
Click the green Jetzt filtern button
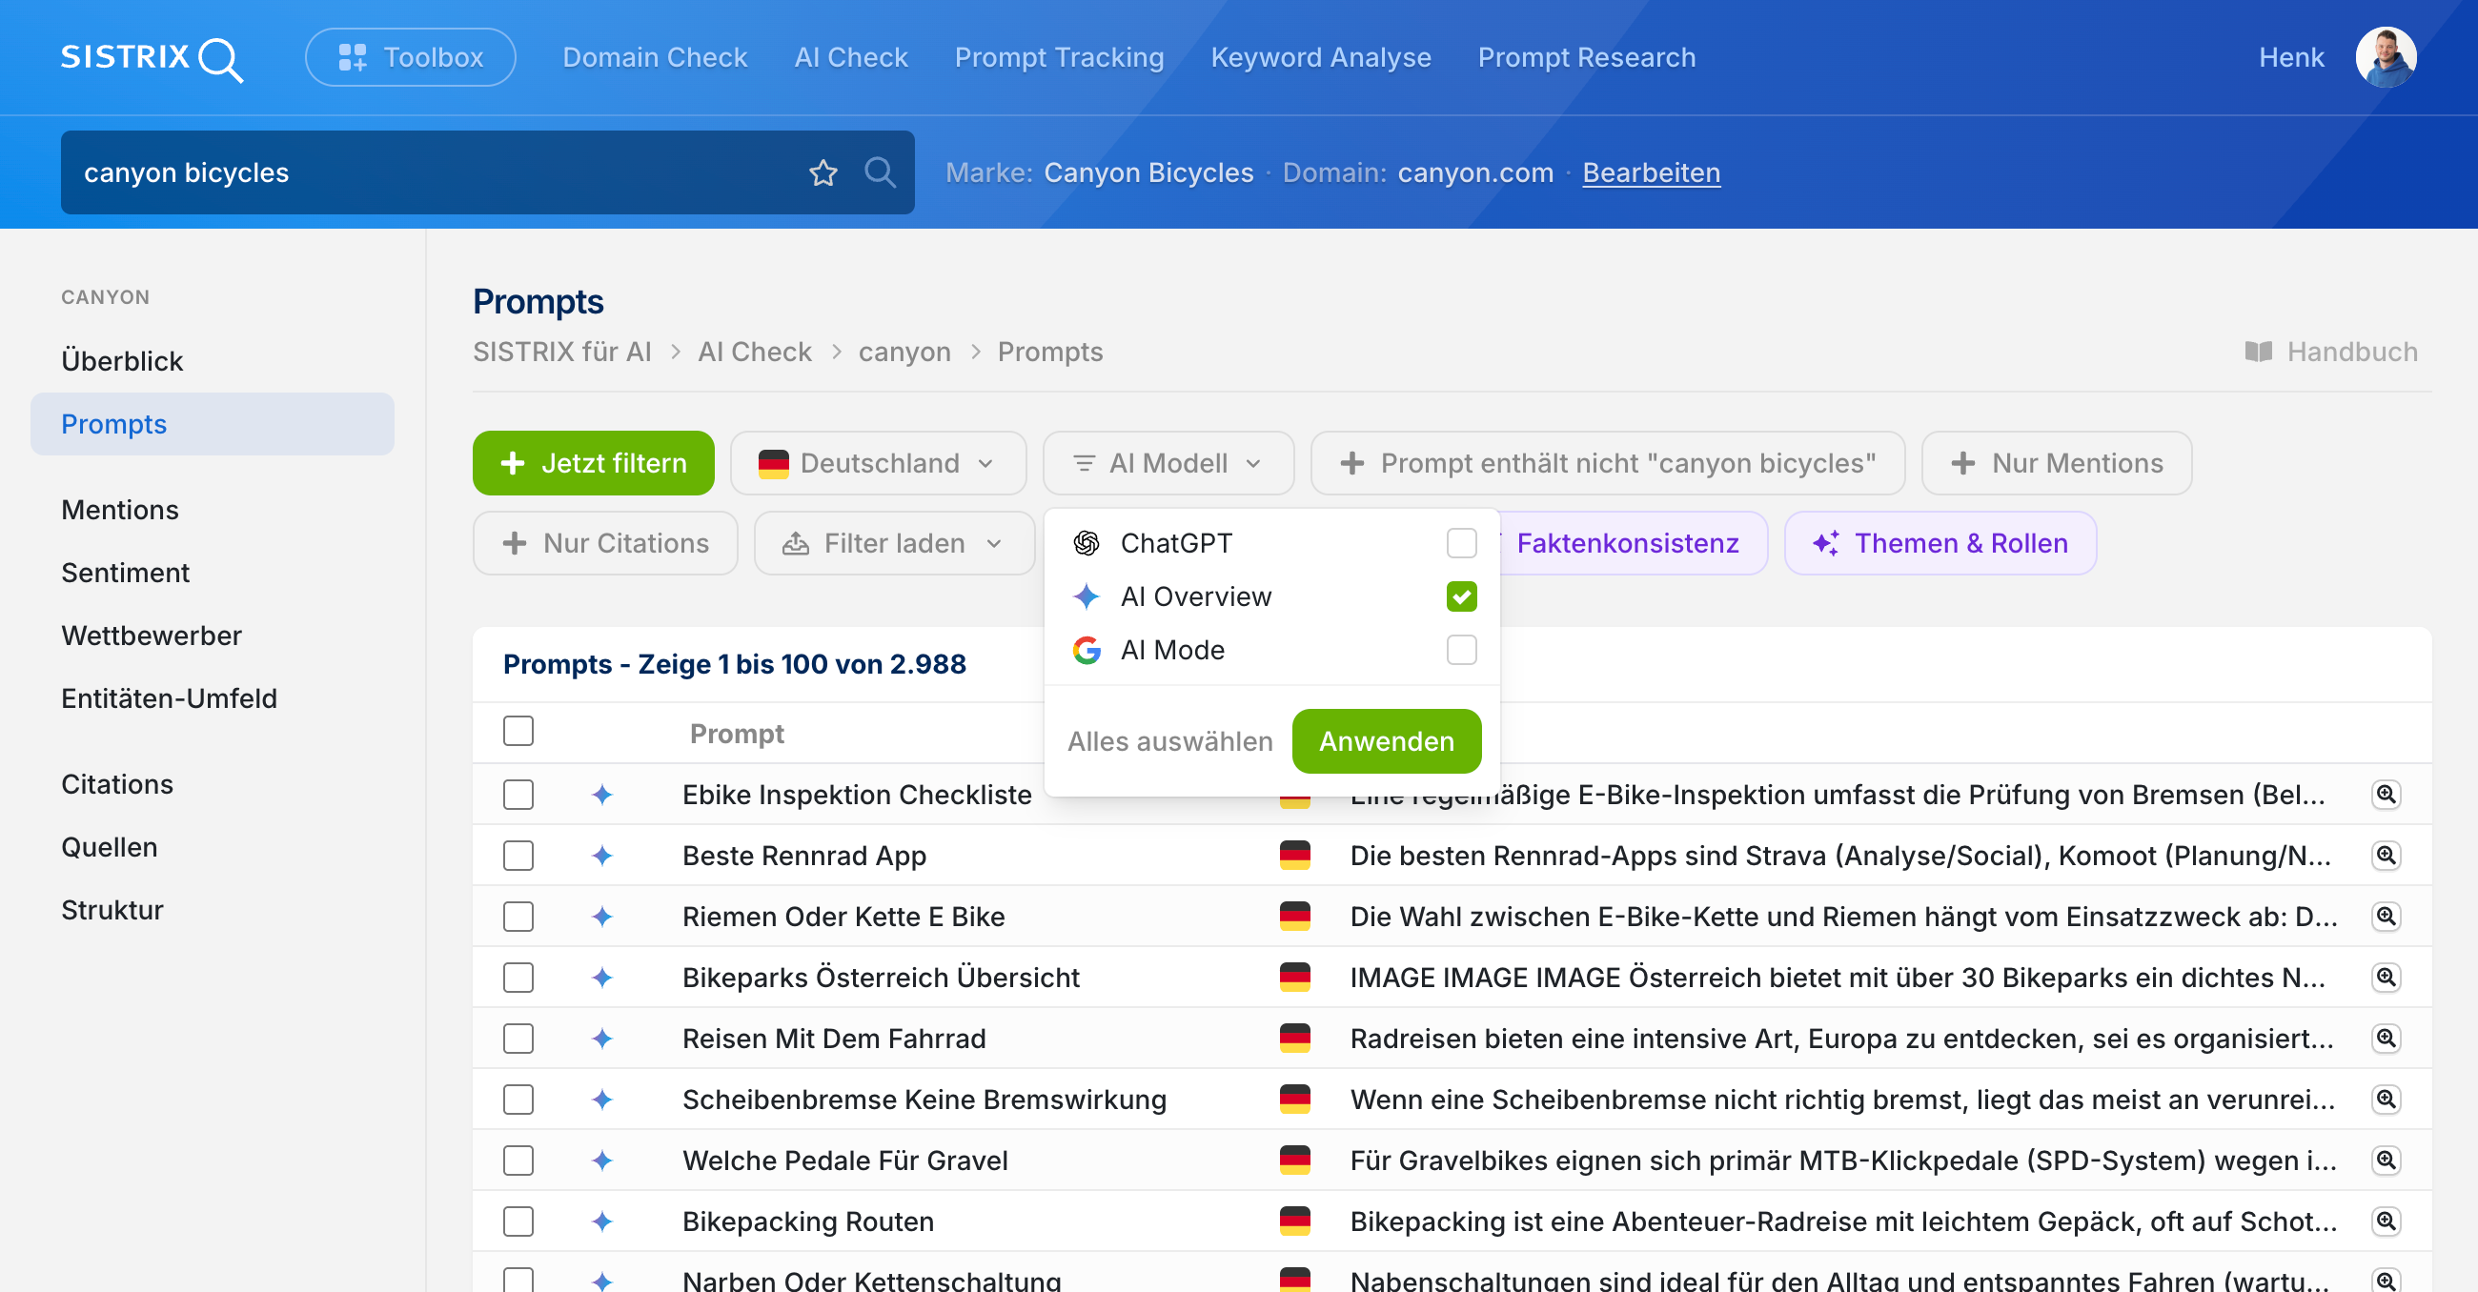click(593, 463)
